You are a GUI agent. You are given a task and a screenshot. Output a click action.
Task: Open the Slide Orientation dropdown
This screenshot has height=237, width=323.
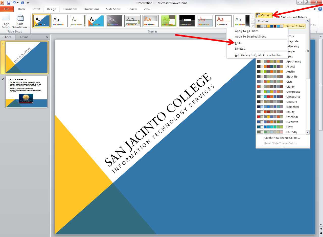pos(20,21)
